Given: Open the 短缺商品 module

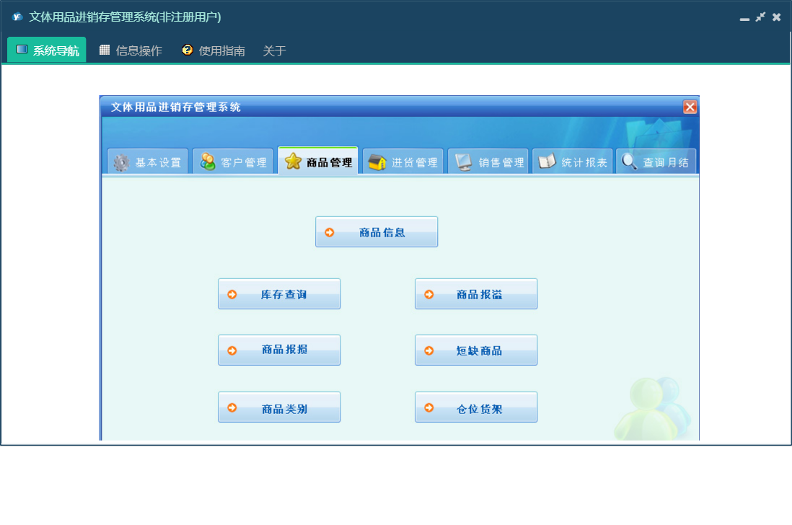Looking at the screenshot, I should coord(476,350).
